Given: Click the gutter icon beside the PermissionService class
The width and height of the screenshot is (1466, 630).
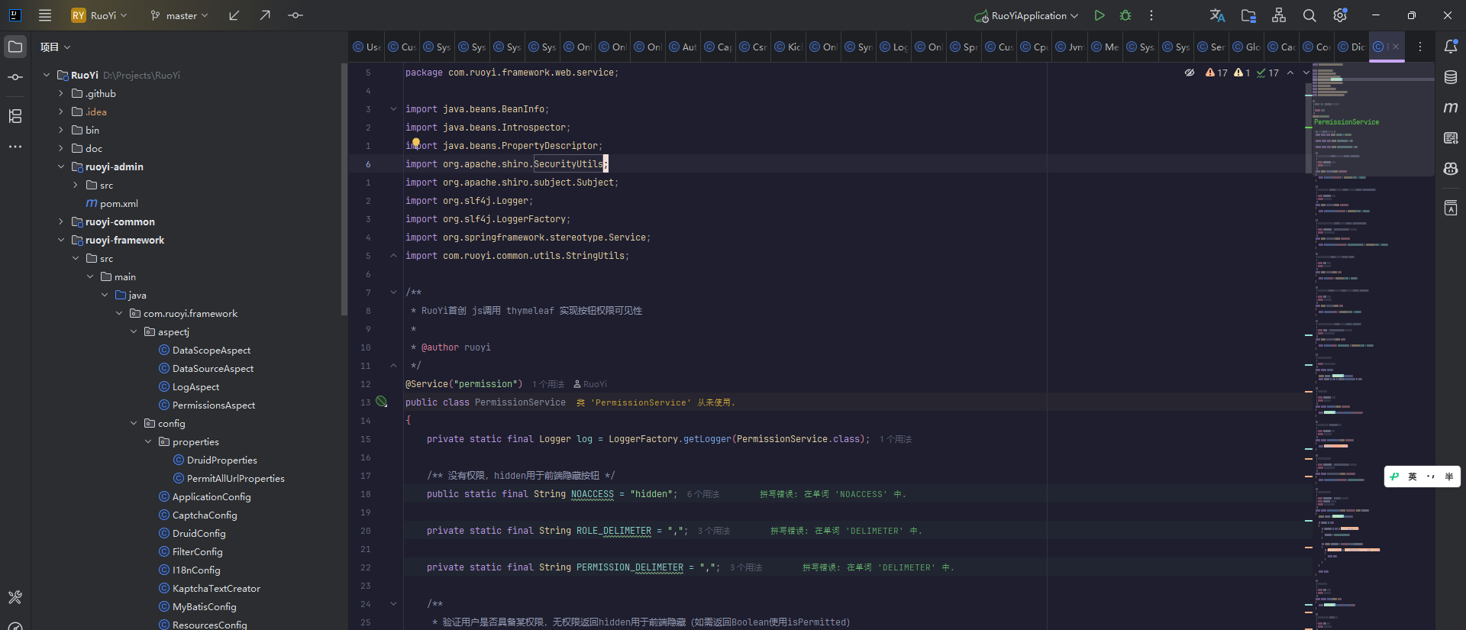Looking at the screenshot, I should click(382, 402).
